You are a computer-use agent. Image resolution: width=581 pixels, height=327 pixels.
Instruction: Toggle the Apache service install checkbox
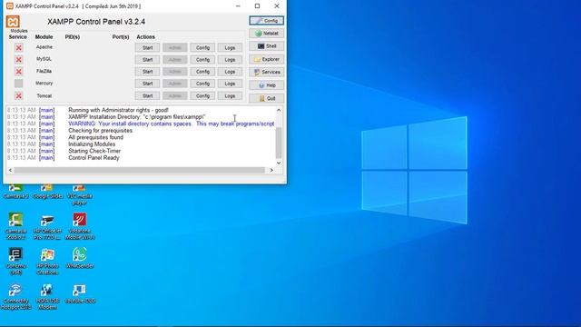click(18, 47)
